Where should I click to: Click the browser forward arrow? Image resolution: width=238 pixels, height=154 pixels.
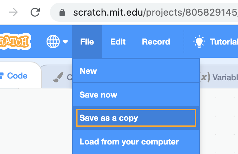[x=13, y=13]
